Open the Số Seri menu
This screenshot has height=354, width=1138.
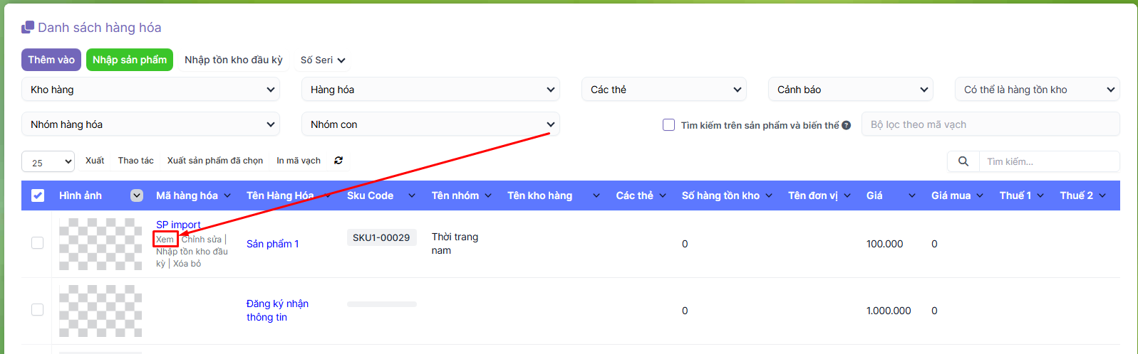click(x=322, y=60)
